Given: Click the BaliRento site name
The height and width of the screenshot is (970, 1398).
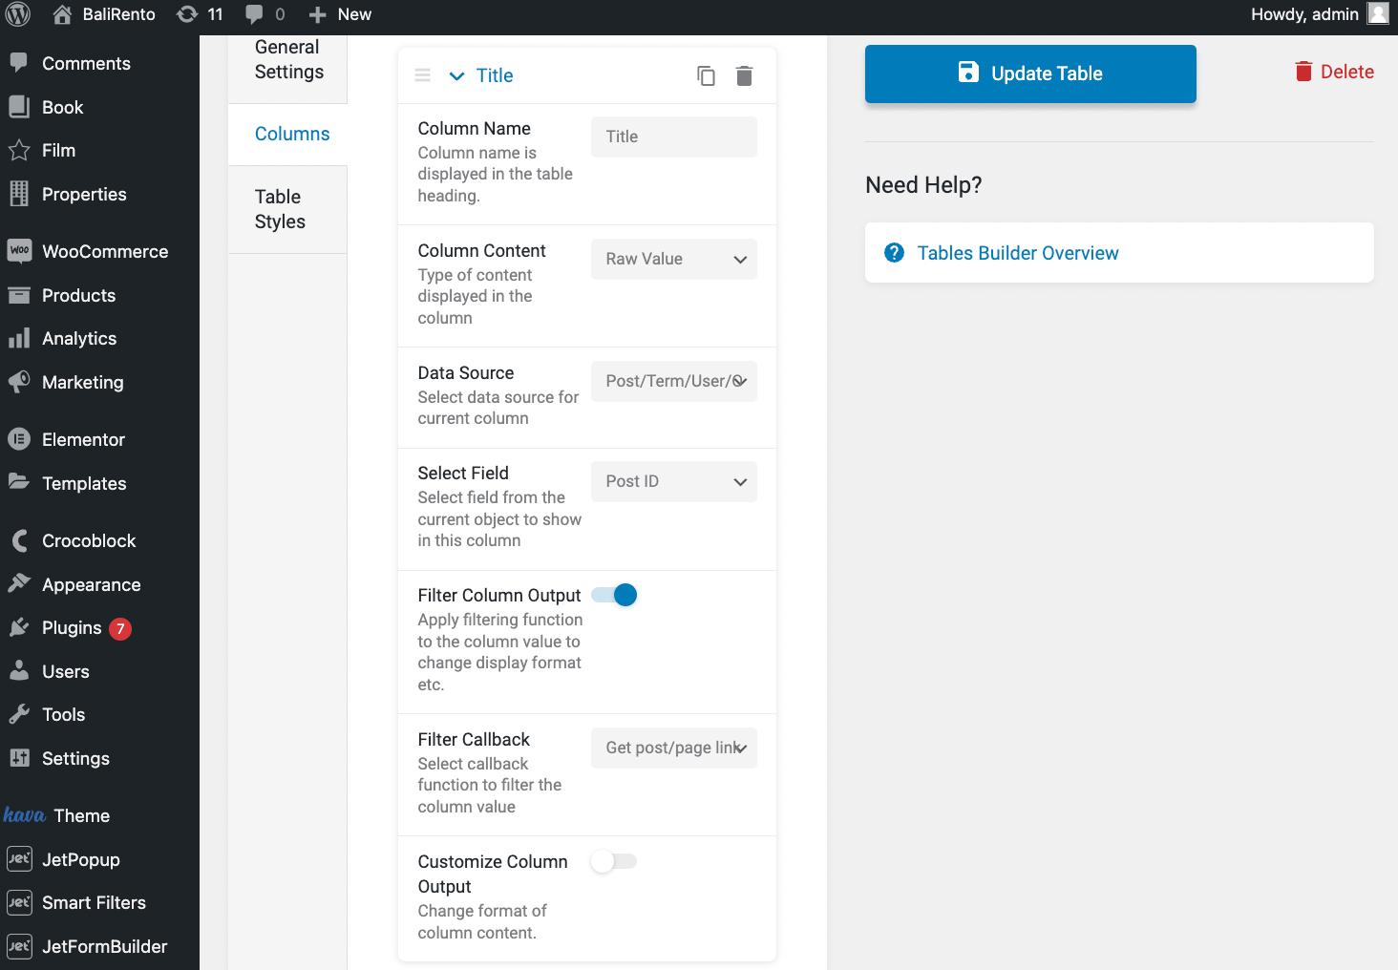Looking at the screenshot, I should (118, 14).
